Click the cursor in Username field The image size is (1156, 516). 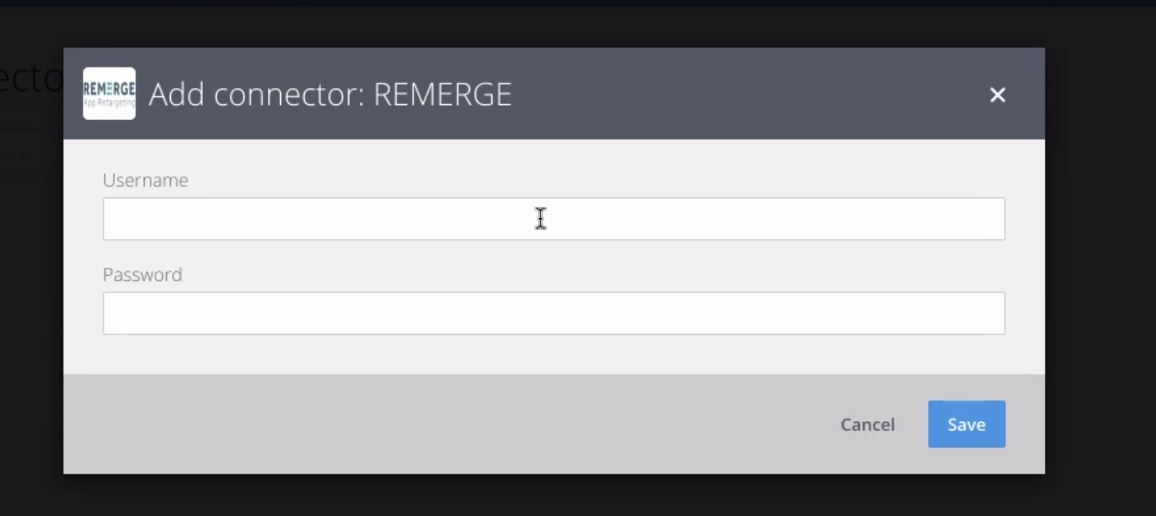tap(540, 219)
